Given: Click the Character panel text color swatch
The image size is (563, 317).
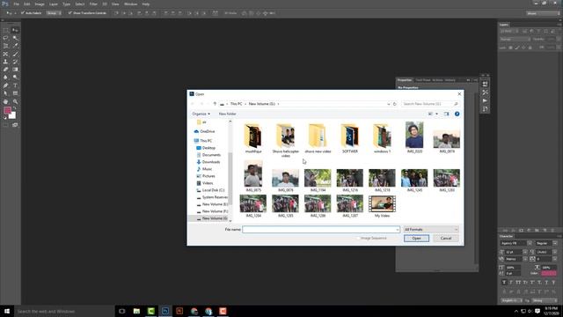Looking at the screenshot, I should (549, 274).
